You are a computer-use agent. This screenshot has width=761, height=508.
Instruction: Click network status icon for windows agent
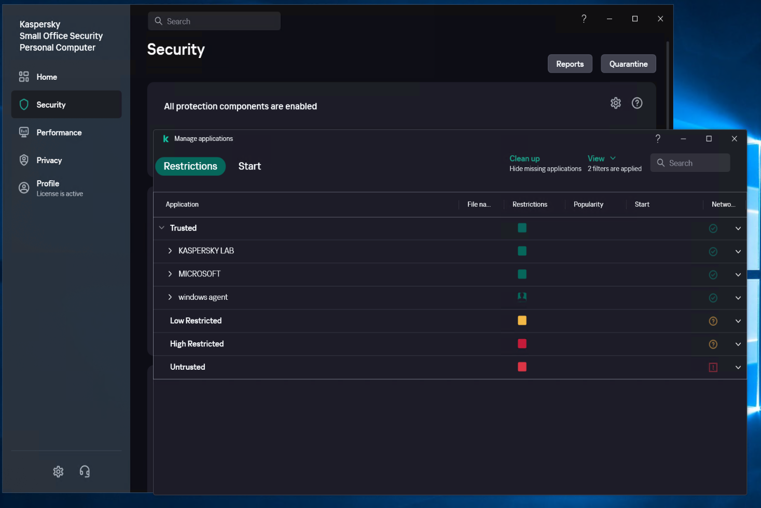point(713,298)
